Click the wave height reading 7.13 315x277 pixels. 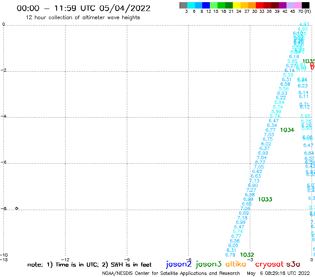[x=254, y=181]
